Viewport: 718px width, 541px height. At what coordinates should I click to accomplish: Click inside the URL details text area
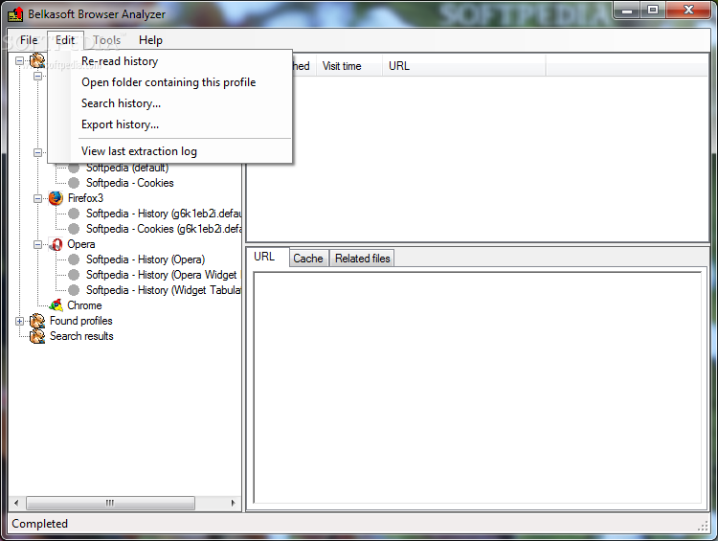tap(477, 388)
